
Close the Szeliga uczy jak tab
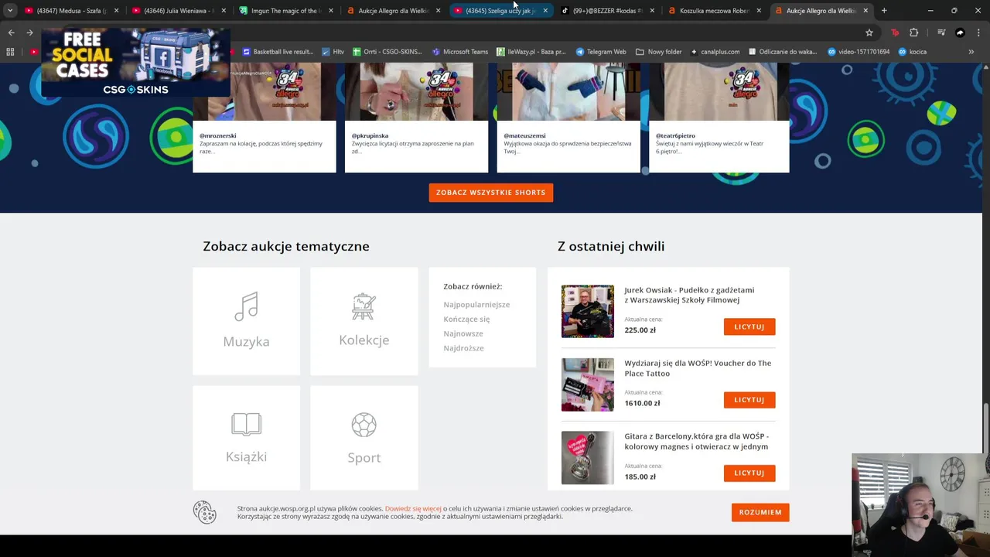(x=545, y=11)
